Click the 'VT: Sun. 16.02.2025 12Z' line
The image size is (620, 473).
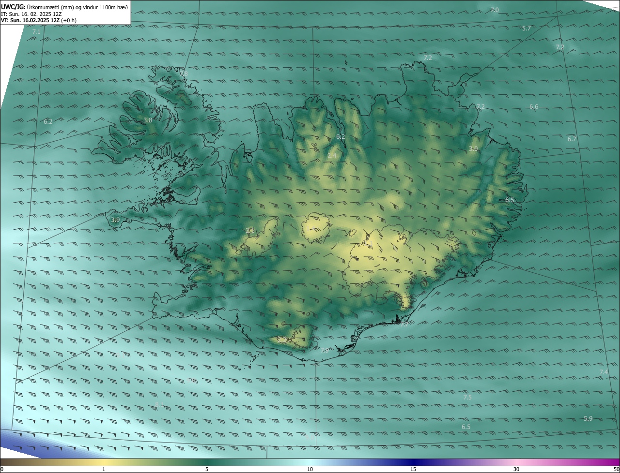point(31,20)
